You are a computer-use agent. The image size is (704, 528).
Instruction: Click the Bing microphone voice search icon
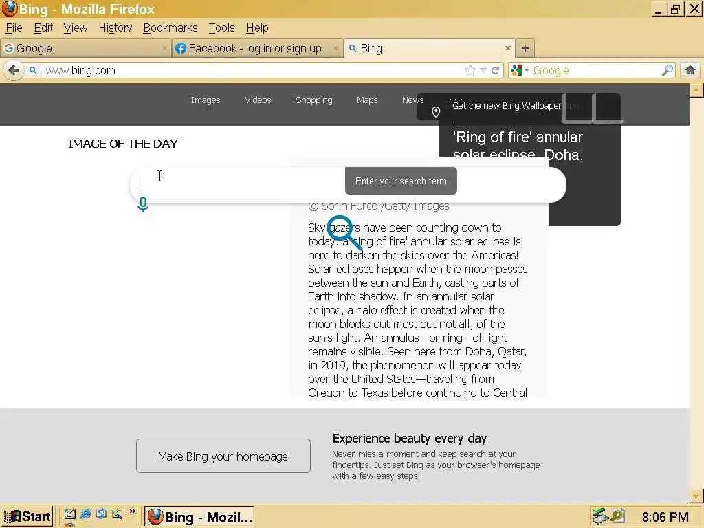click(143, 204)
